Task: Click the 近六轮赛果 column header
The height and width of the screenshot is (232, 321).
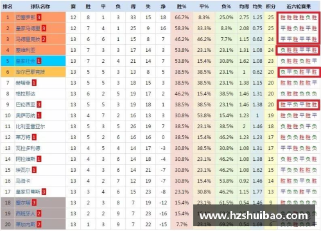Action: pyautogui.click(x=299, y=6)
